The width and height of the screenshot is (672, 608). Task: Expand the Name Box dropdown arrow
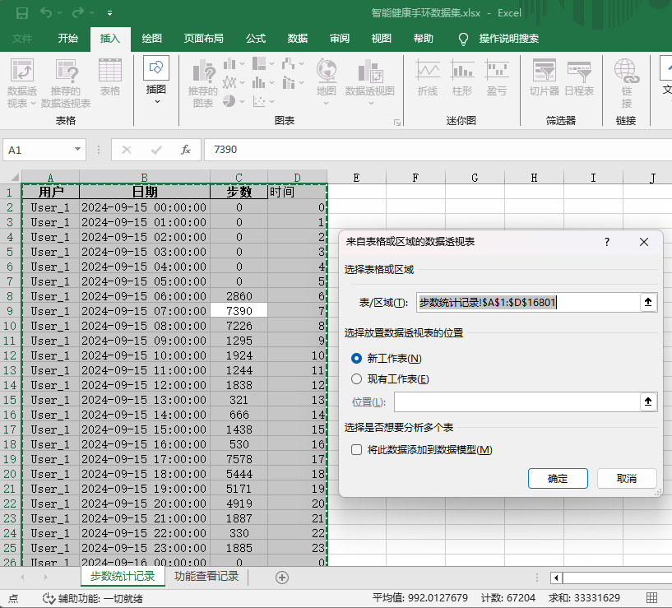click(x=77, y=149)
